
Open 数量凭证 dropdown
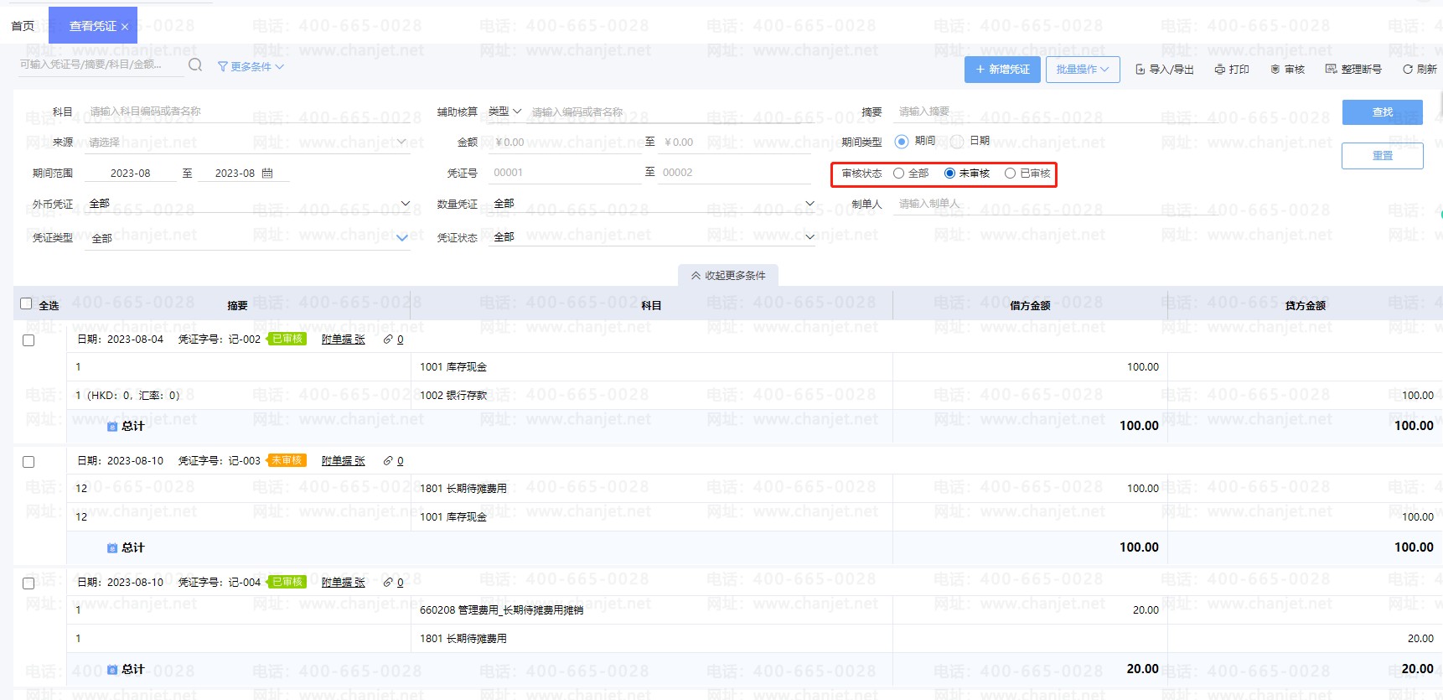tap(652, 204)
